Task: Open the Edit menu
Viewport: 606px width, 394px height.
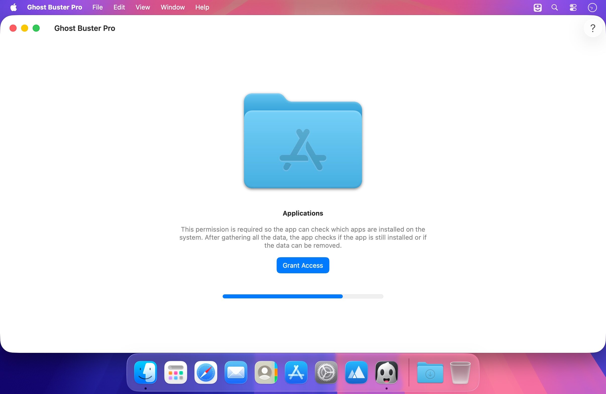Action: [119, 7]
